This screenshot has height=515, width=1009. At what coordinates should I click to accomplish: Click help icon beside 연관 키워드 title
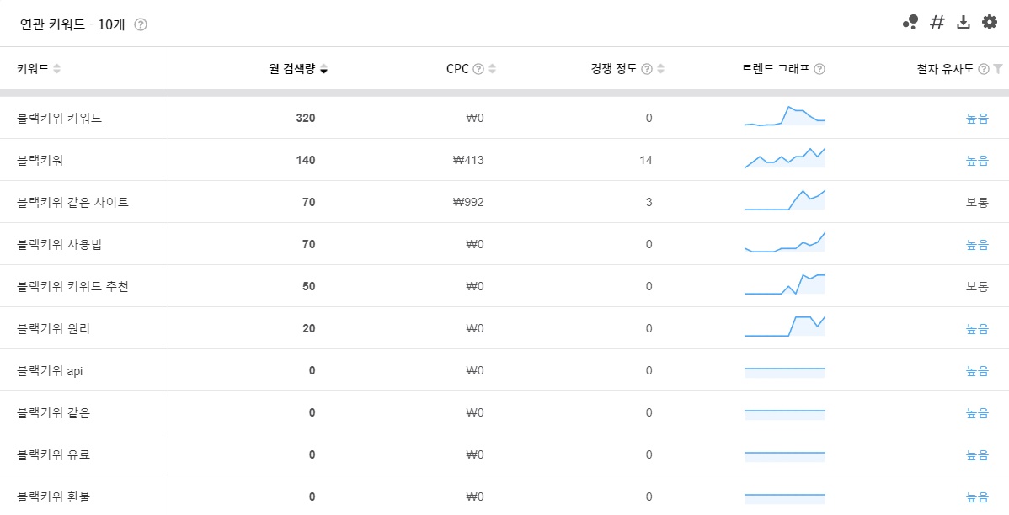141,24
